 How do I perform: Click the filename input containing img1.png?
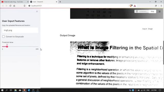pyautogui.click(x=20, y=30)
